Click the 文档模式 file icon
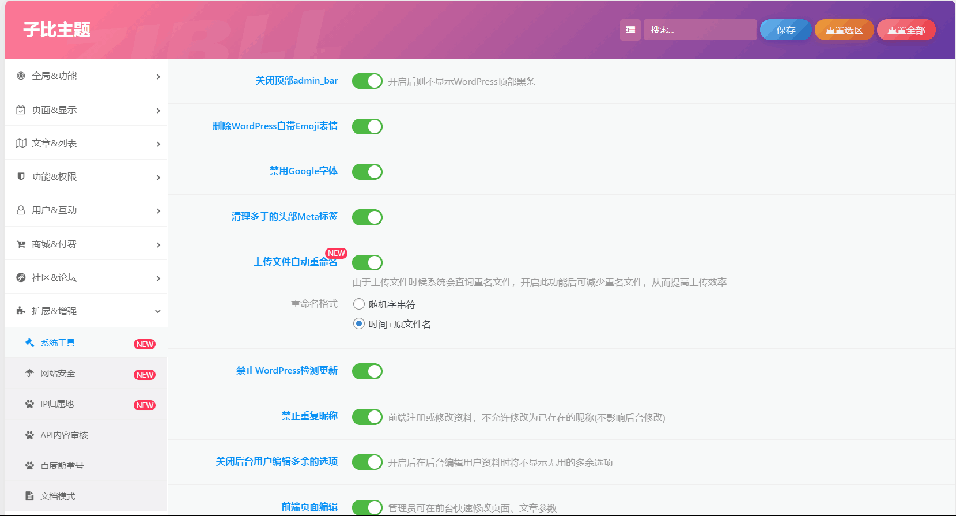Screen dimensions: 956x516 (x=29, y=496)
